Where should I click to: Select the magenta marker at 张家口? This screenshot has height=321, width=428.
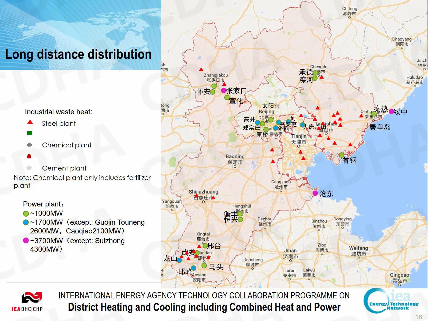click(x=223, y=90)
